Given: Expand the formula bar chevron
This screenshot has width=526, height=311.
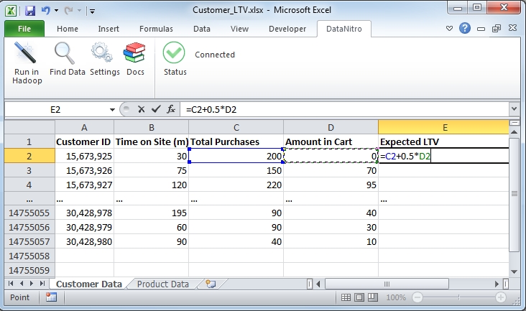Looking at the screenshot, I should pyautogui.click(x=514, y=109).
